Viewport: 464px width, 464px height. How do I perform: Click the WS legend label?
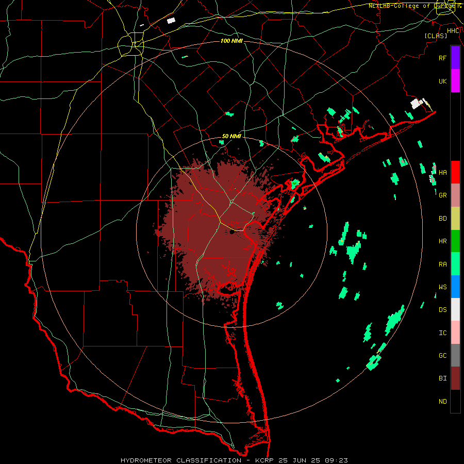point(443,287)
